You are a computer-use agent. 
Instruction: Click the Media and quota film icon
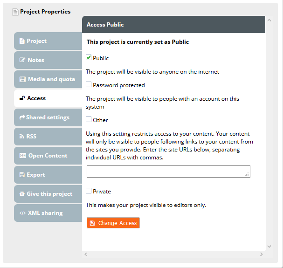coord(22,79)
